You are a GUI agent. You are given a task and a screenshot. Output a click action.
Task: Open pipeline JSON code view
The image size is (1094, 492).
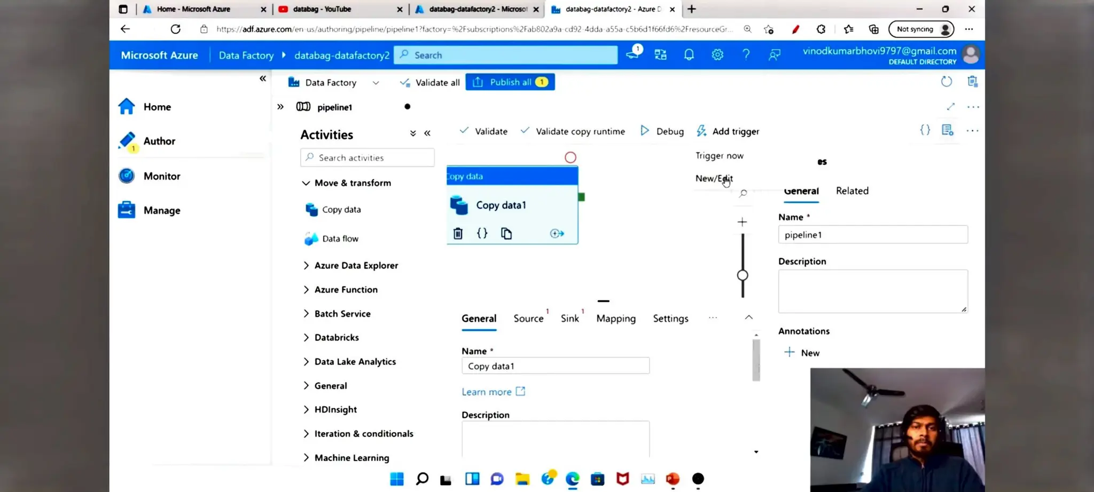tap(925, 130)
